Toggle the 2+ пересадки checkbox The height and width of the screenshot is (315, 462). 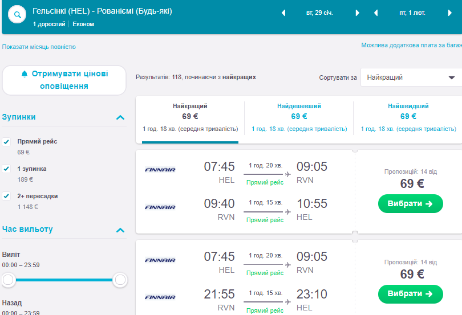tap(7, 196)
